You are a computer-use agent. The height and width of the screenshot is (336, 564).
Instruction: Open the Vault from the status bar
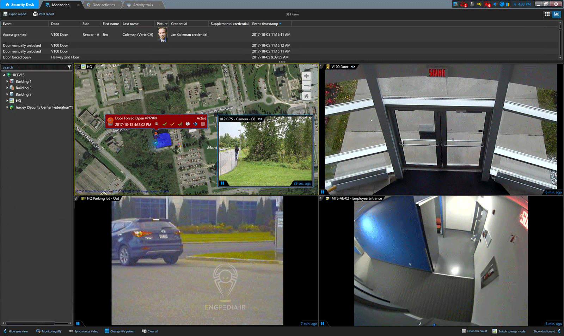tap(464, 331)
